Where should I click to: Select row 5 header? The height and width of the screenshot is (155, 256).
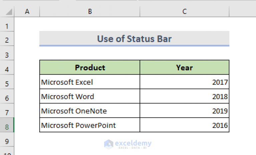(x=7, y=82)
